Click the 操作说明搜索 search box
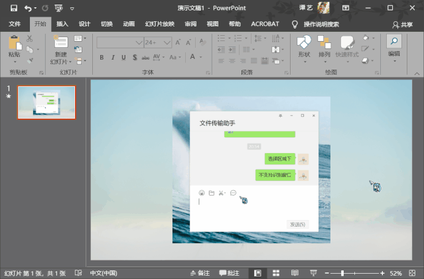Viewport: 424px width, 279px height. point(321,25)
